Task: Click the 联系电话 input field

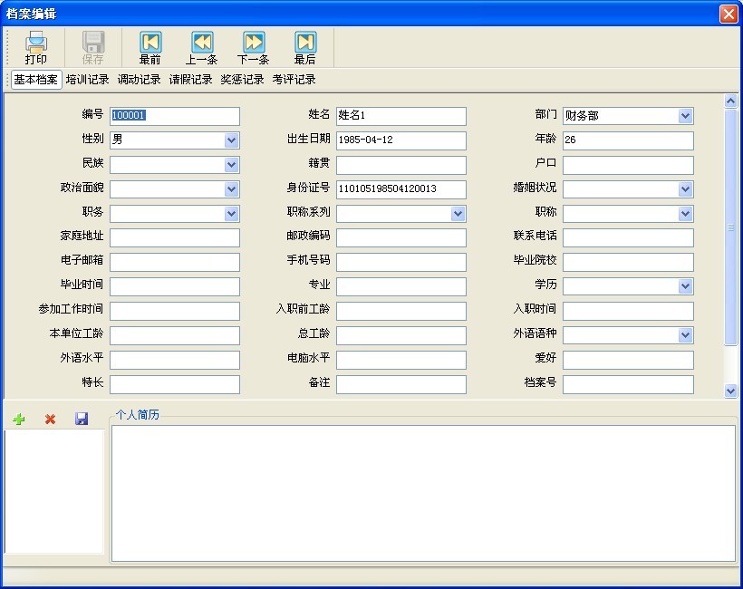Action: [x=628, y=238]
